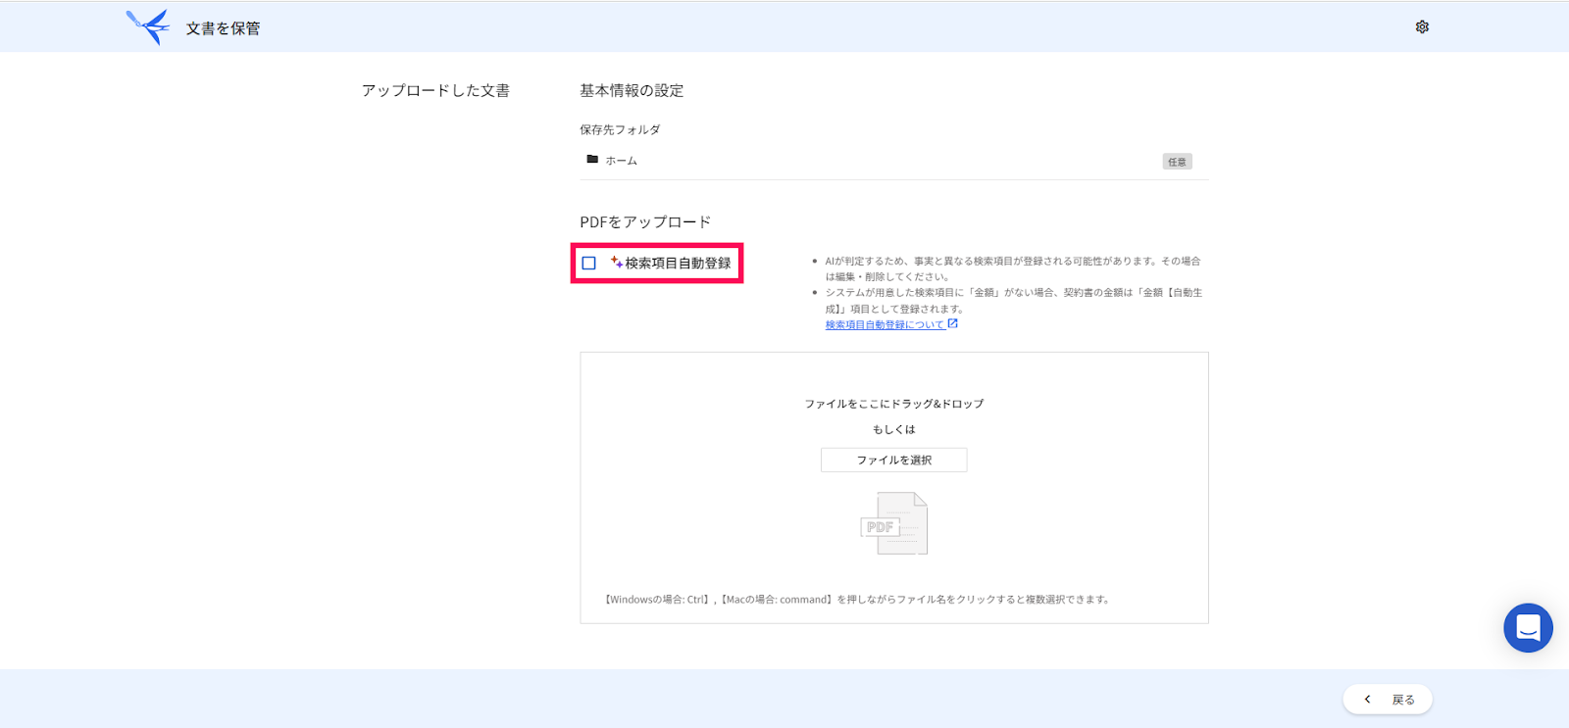Click the PDFをアップロード heading

[645, 222]
